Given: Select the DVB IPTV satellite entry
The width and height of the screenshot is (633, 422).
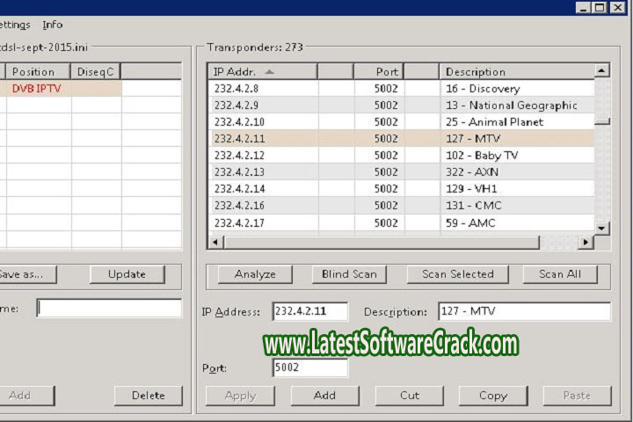Looking at the screenshot, I should (x=36, y=89).
